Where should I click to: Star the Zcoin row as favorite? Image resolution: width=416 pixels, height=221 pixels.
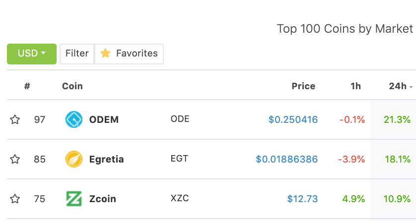coord(15,199)
